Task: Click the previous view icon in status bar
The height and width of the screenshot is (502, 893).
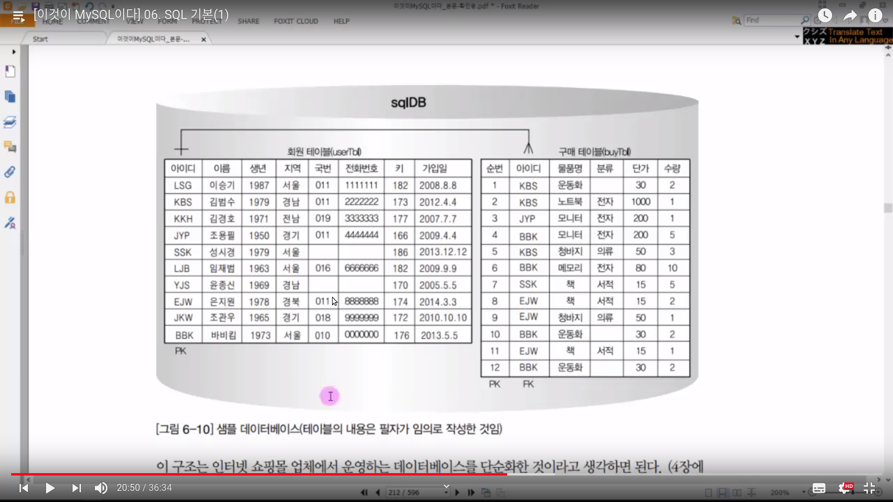Action: click(486, 492)
